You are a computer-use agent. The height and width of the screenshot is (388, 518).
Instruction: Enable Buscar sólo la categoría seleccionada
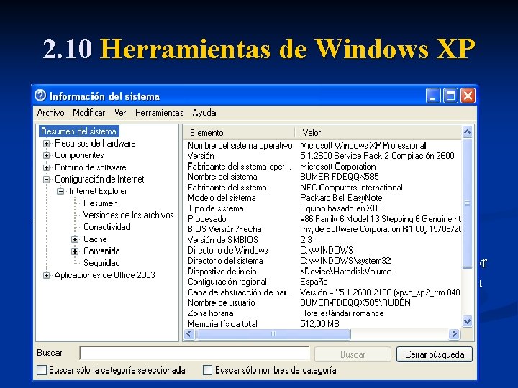[42, 370]
